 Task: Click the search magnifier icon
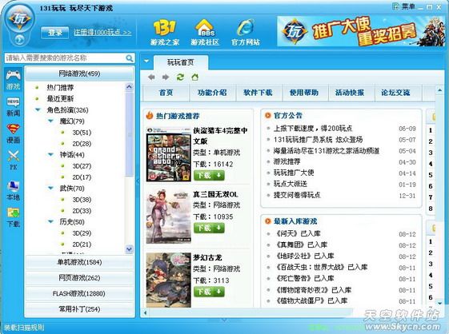[130, 58]
